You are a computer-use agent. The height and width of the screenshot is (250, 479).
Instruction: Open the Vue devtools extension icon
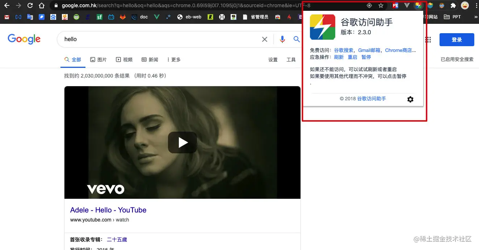point(407,5)
